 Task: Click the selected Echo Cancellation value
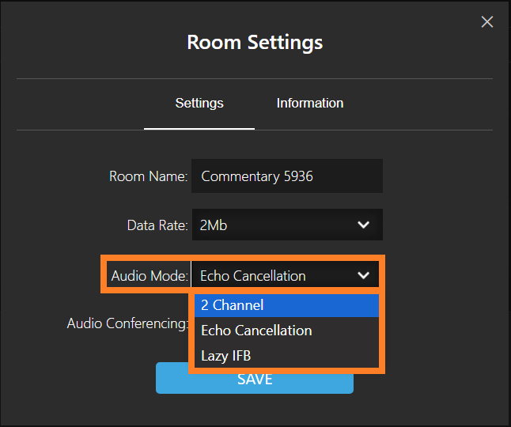(252, 276)
